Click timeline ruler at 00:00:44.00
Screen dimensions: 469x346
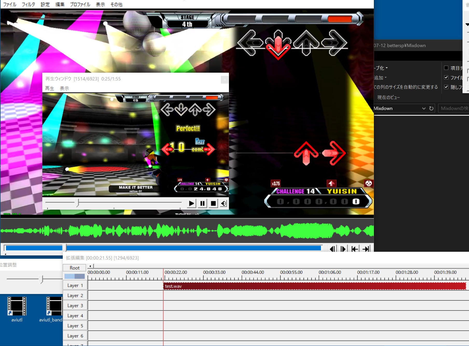pos(253,272)
